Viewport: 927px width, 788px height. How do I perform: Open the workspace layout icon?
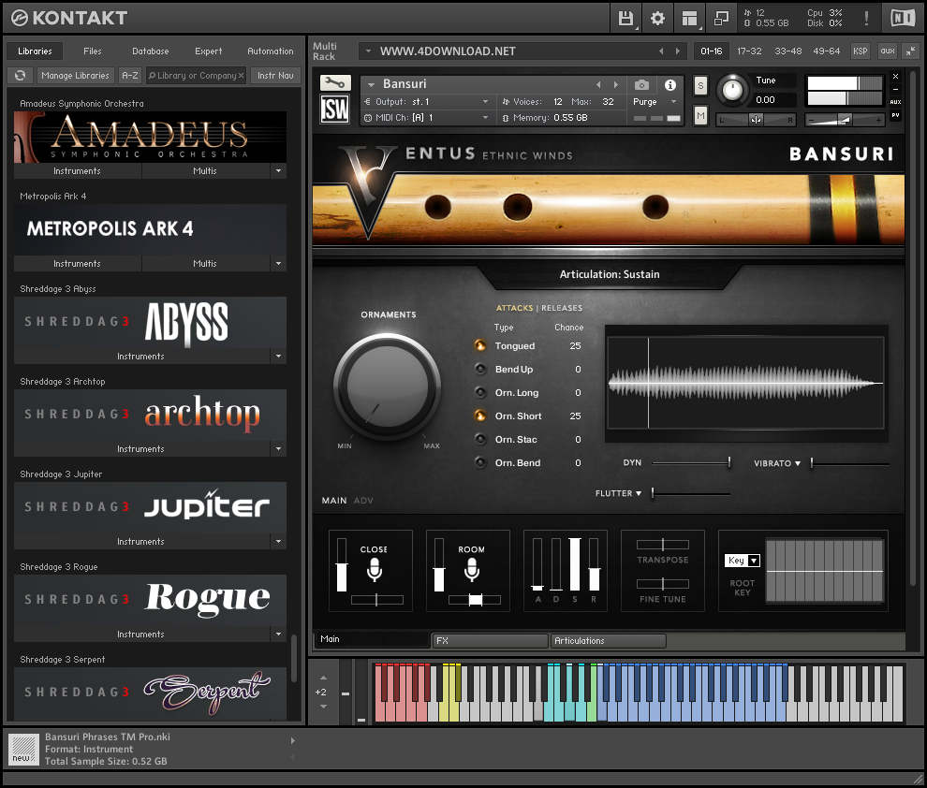[689, 19]
